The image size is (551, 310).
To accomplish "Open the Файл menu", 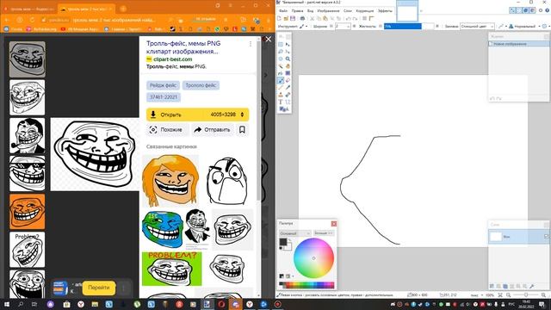I will coord(283,11).
